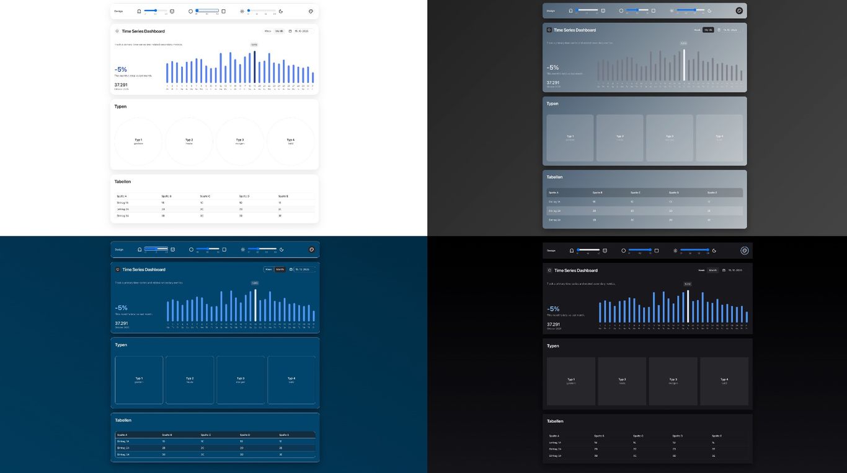This screenshot has height=473, width=847.
Task: Click the calendar icon in the gray-theme dashboard header
Action: point(719,30)
